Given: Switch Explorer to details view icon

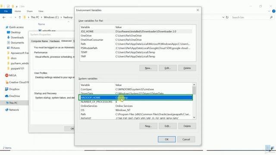Looking at the screenshot, I should pyautogui.click(x=267, y=148).
